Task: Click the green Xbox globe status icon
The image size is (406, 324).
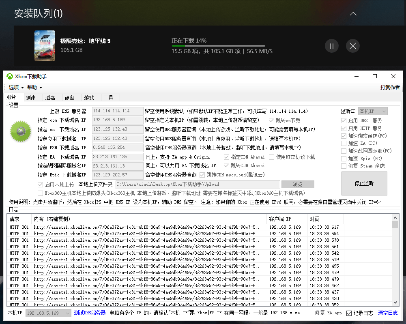Action: pyautogui.click(x=20, y=131)
